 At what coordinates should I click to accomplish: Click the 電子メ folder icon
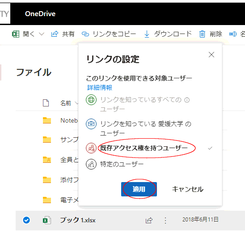pyautogui.click(x=47, y=200)
